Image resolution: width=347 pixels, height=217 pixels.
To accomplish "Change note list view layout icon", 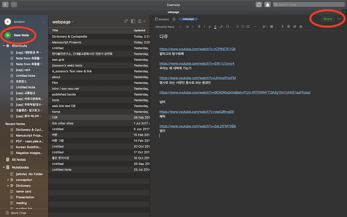I will pyautogui.click(x=133, y=21).
